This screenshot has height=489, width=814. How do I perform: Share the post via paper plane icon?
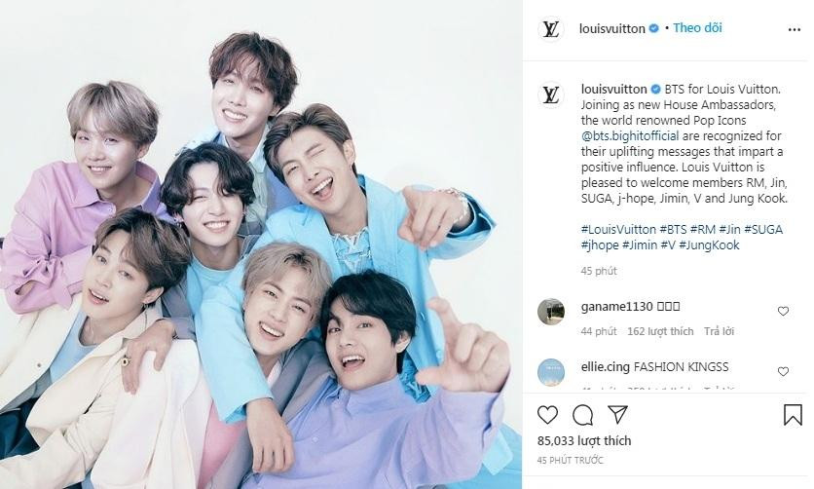(617, 414)
